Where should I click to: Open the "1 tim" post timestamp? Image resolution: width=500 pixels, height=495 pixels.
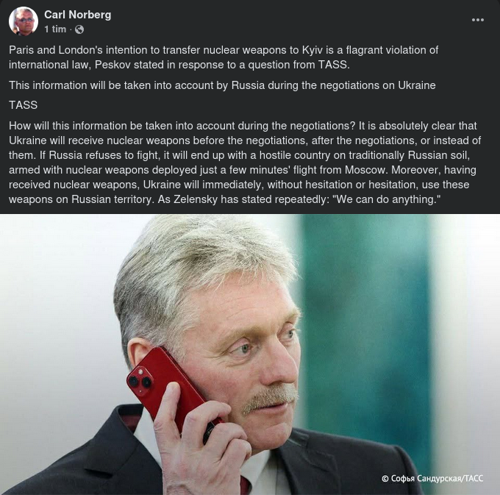pyautogui.click(x=55, y=29)
